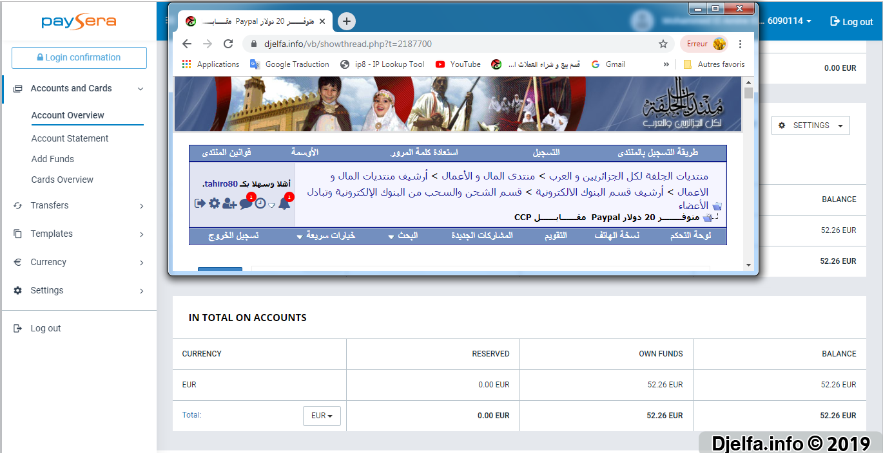Click the forum notifications bell icon
Image resolution: width=883 pixels, height=453 pixels.
tap(284, 203)
